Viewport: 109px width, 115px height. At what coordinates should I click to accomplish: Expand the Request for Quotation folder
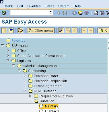point(30,96)
